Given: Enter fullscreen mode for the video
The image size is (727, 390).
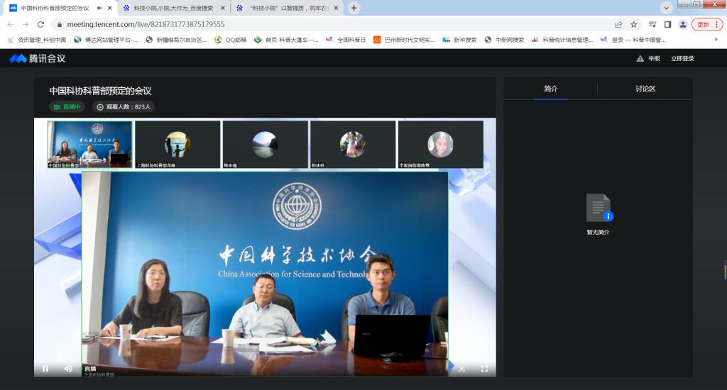Looking at the screenshot, I should click(x=484, y=369).
